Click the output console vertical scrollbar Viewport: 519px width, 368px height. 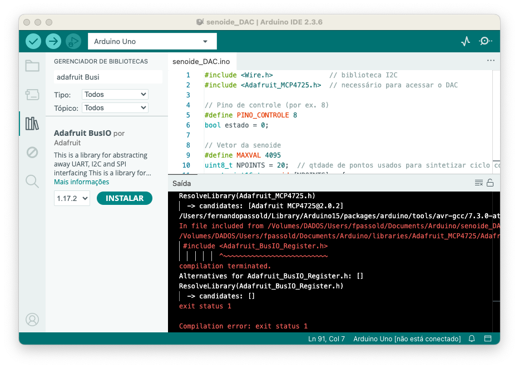point(496,262)
